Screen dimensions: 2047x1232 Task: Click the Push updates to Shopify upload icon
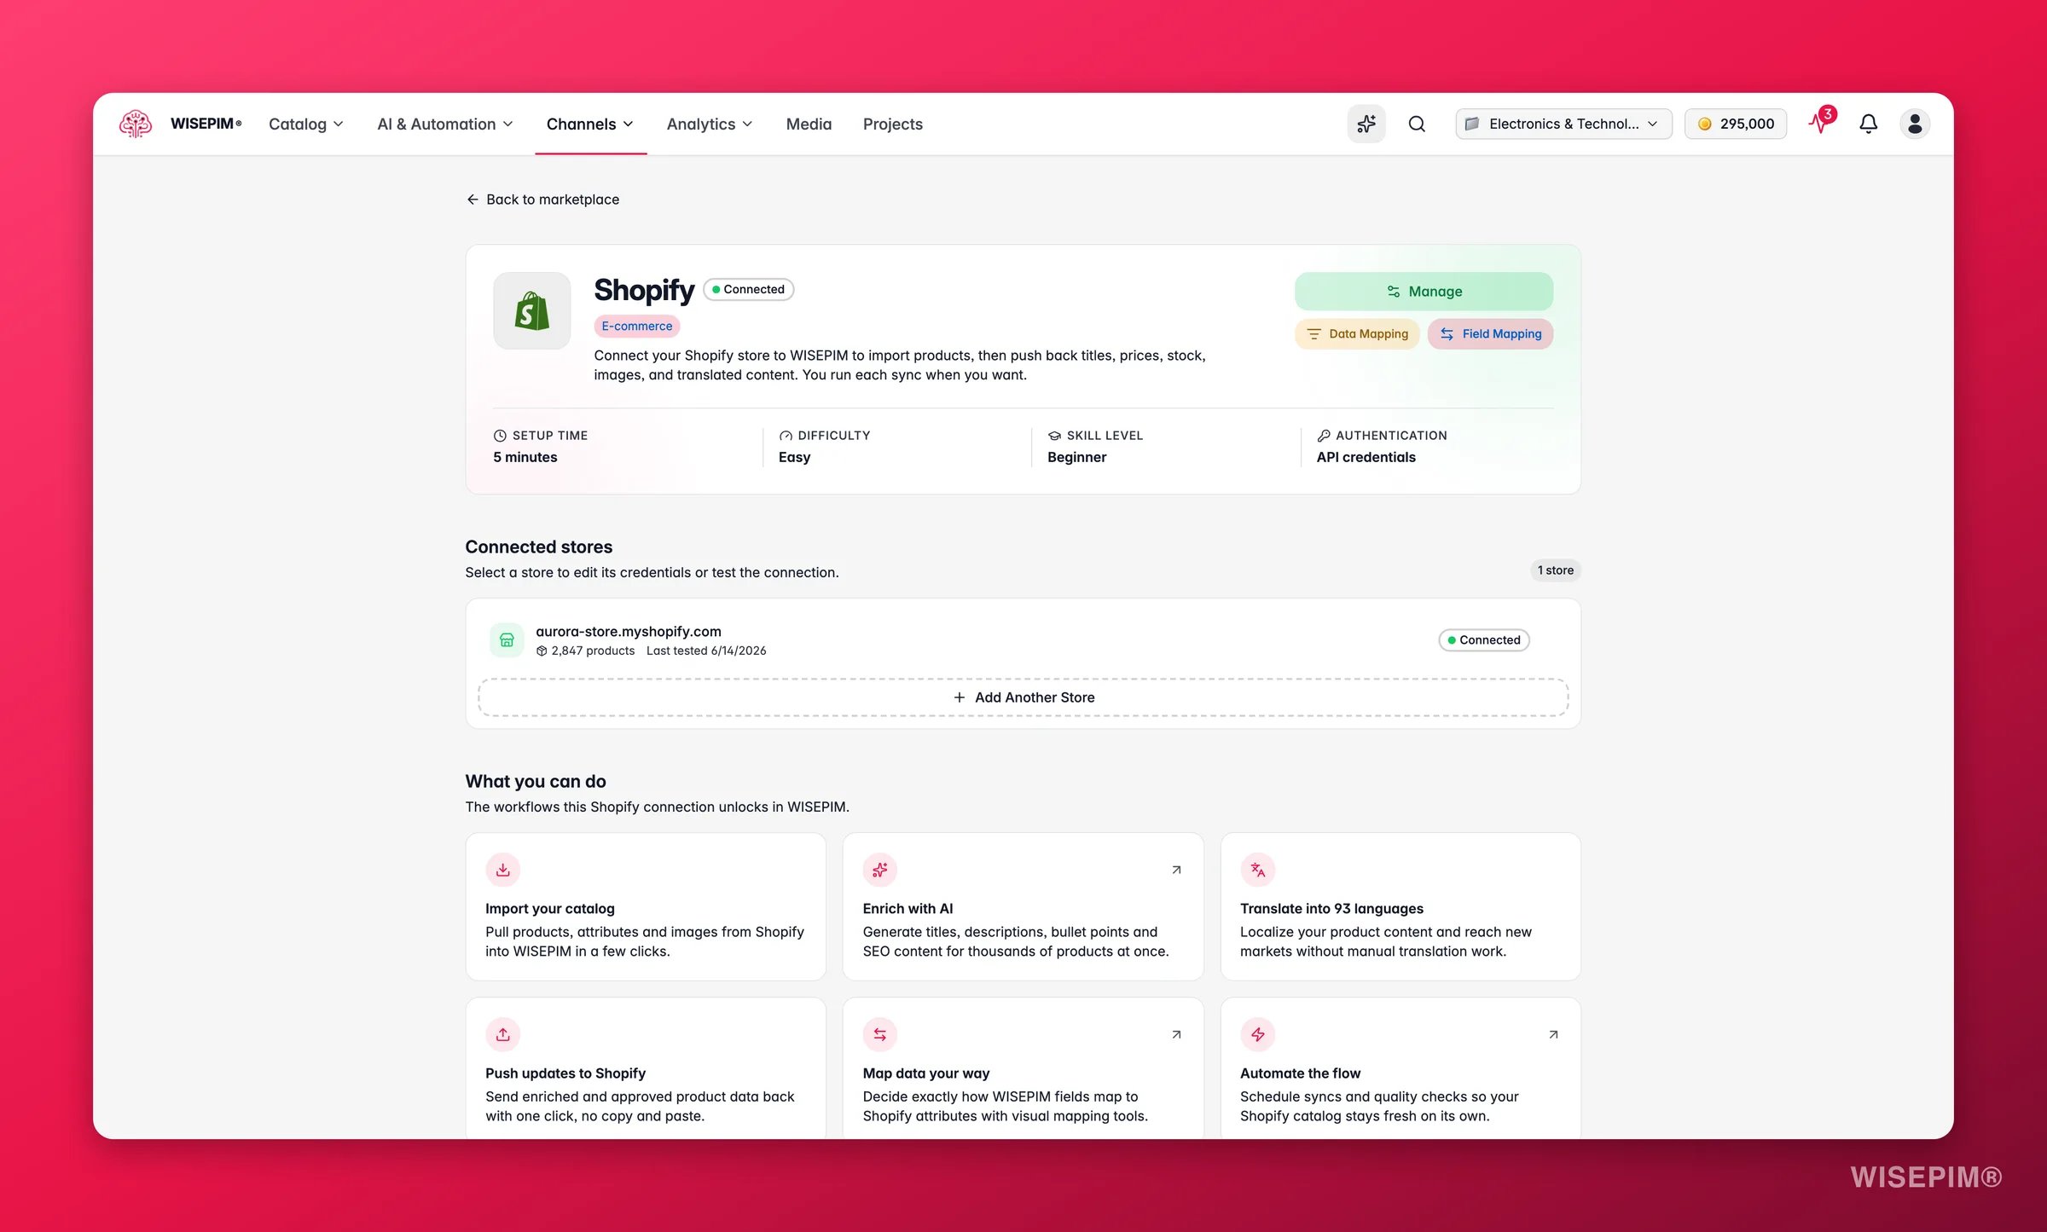coord(502,1034)
